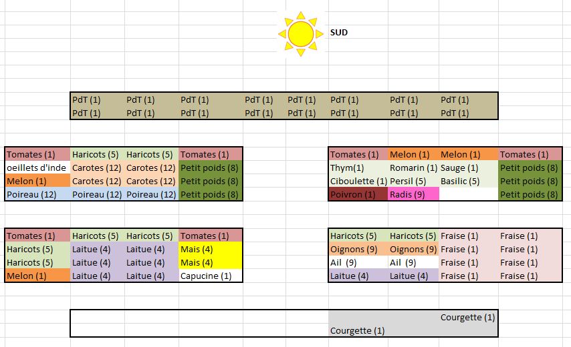This screenshot has height=347, width=571.
Task: Click the yellow sun image
Action: pos(300,32)
